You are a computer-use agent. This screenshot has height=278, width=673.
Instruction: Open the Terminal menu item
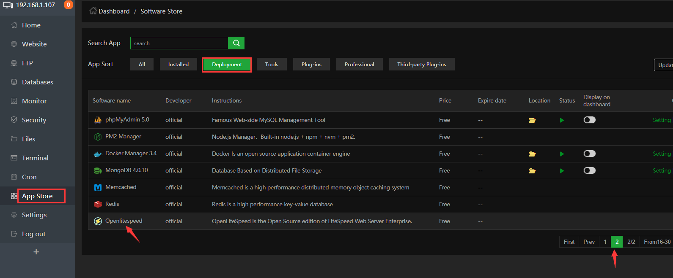(x=35, y=158)
